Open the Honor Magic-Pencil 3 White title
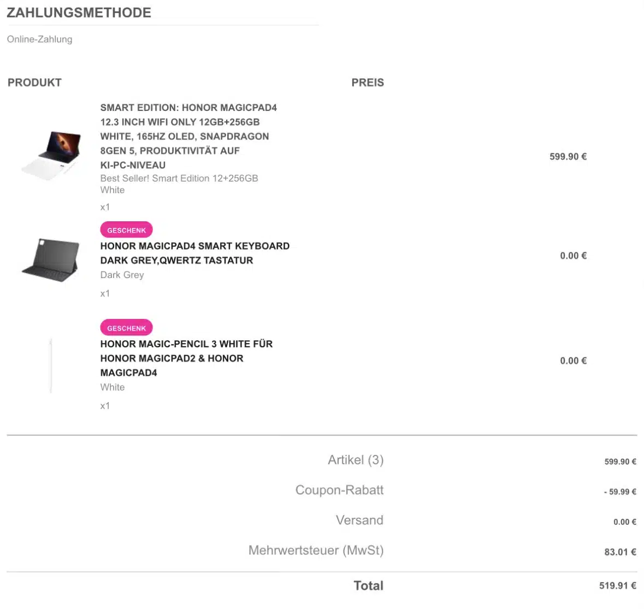644x609 pixels. tap(186, 358)
